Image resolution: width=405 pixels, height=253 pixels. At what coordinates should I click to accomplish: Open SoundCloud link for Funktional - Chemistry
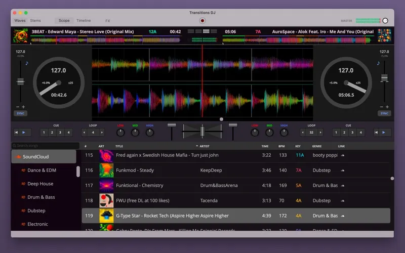pos(343,186)
